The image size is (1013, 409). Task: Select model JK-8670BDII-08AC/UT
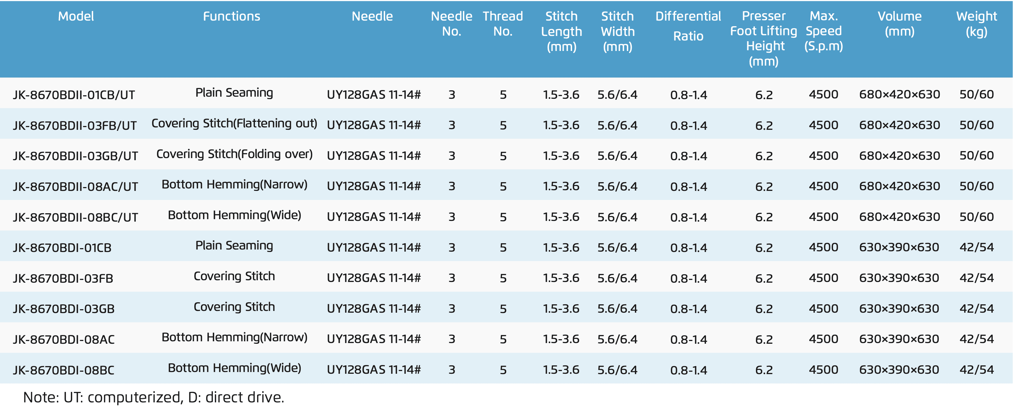75,186
